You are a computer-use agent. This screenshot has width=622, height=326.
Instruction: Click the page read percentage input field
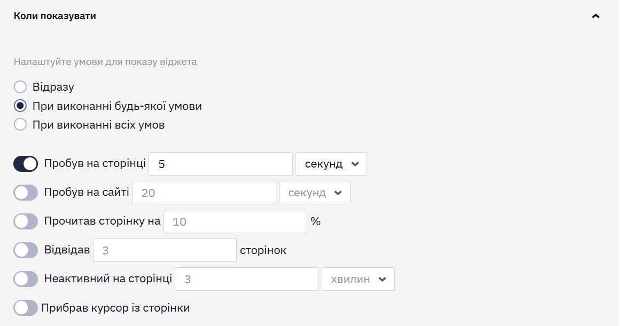[235, 221]
